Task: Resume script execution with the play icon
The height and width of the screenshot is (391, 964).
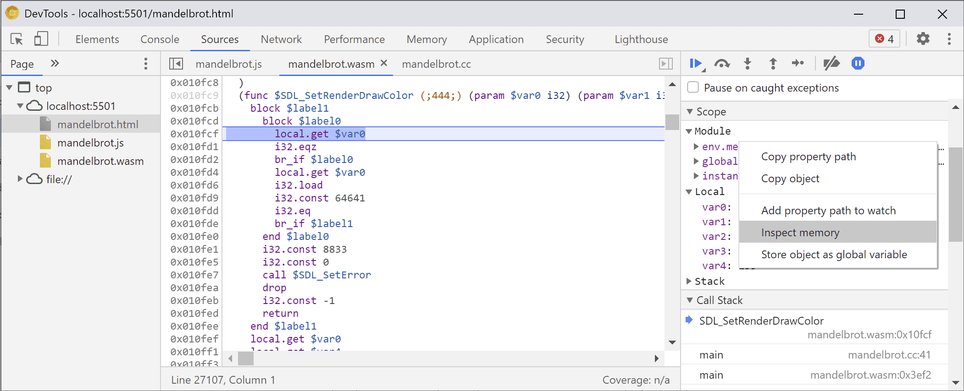Action: [x=696, y=64]
